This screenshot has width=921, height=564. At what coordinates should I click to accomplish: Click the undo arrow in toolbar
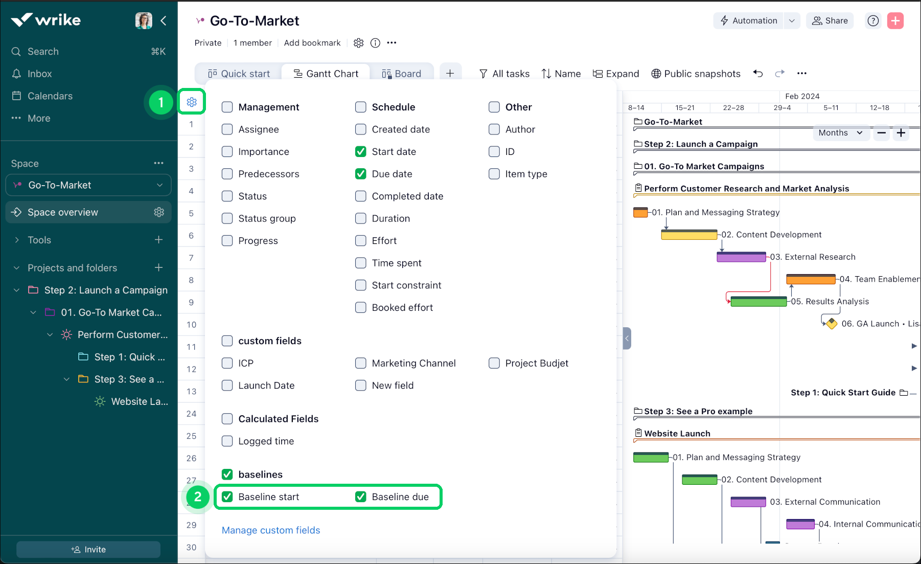pos(758,74)
